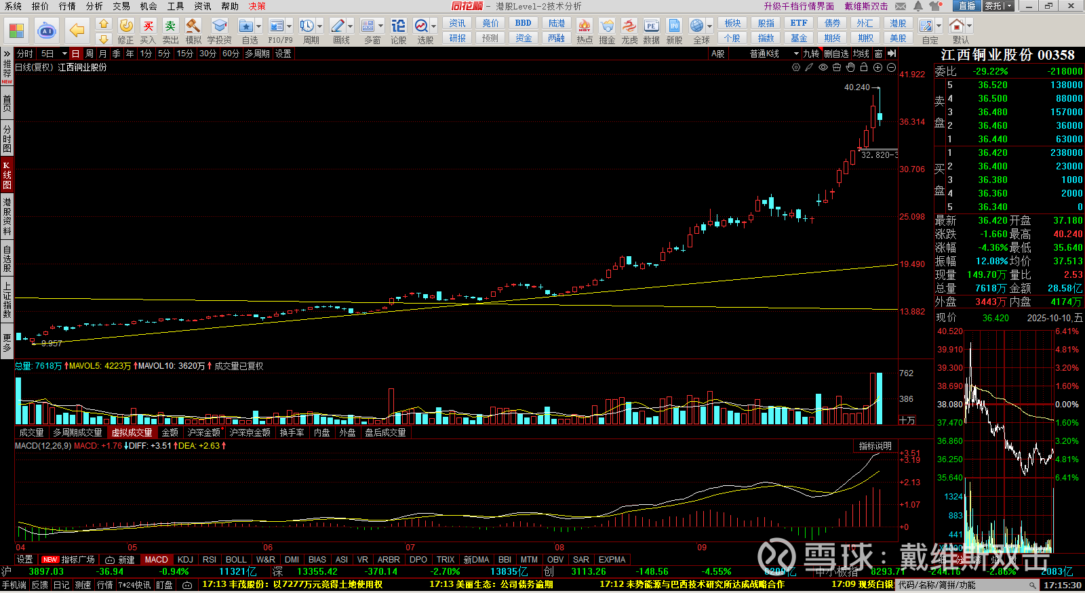1085x593 pixels.
Task: Open K线图 in left sidebar
Action: 7,175
